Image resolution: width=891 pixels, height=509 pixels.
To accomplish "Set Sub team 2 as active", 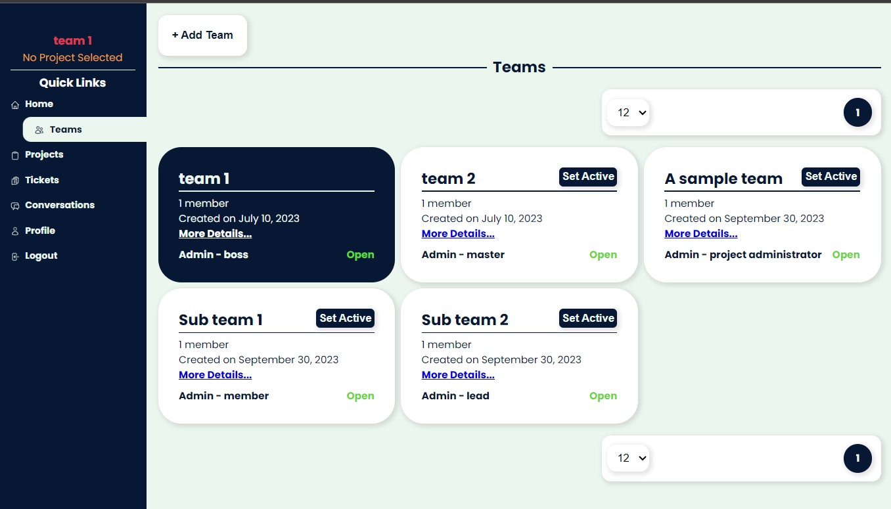I will pos(588,319).
